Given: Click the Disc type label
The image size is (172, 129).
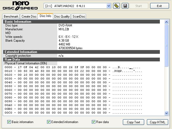Looking at the screenshot, I should [x=12, y=25].
